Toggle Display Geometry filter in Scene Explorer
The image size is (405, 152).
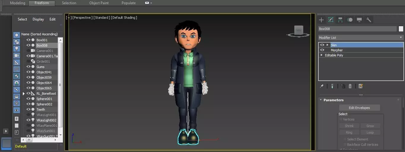pyautogui.click(x=17, y=35)
